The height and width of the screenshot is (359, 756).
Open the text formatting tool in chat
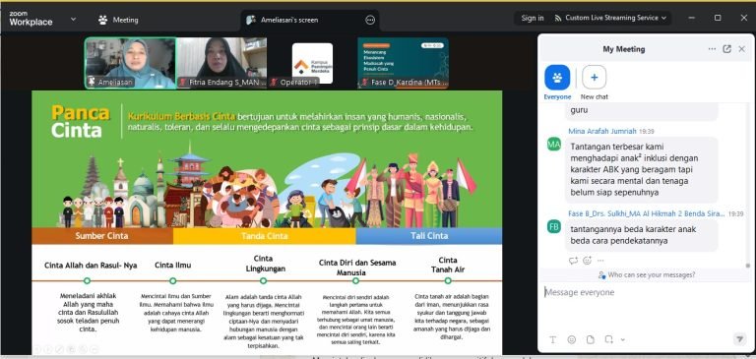(552, 339)
